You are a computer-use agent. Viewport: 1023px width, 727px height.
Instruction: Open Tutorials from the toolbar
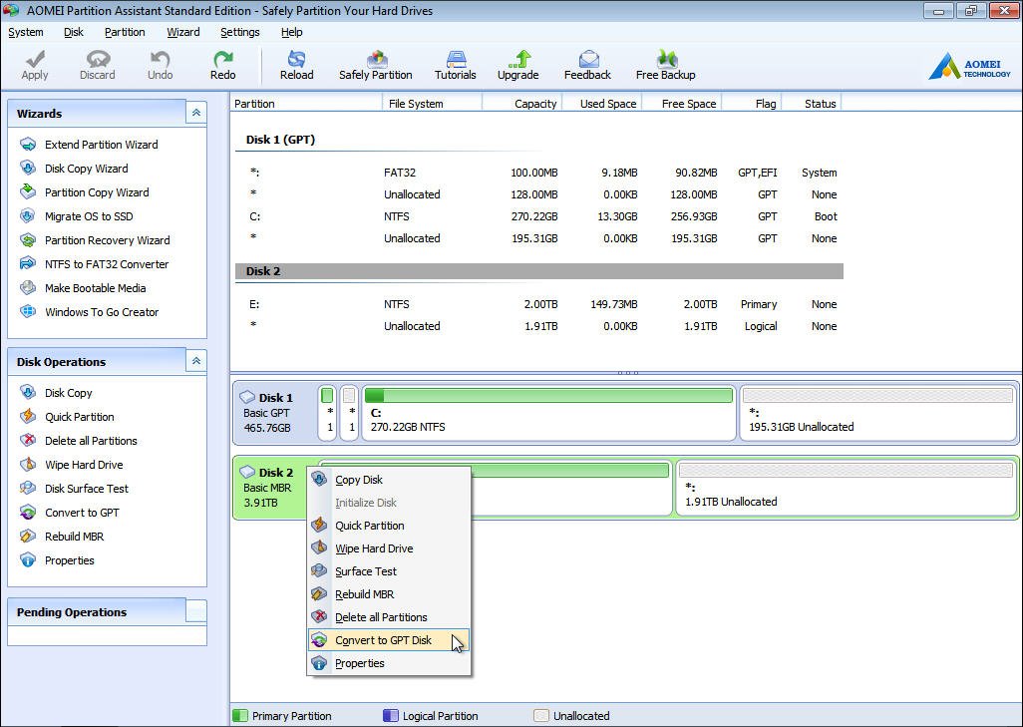455,65
